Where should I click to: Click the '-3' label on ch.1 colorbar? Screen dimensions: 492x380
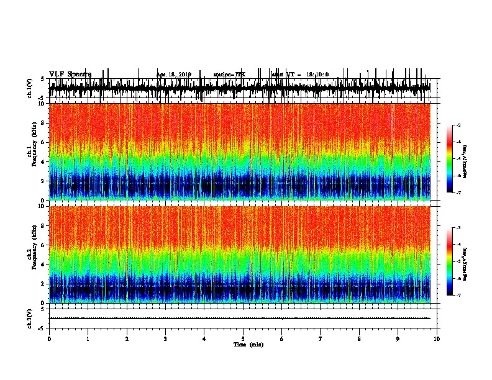click(x=458, y=125)
